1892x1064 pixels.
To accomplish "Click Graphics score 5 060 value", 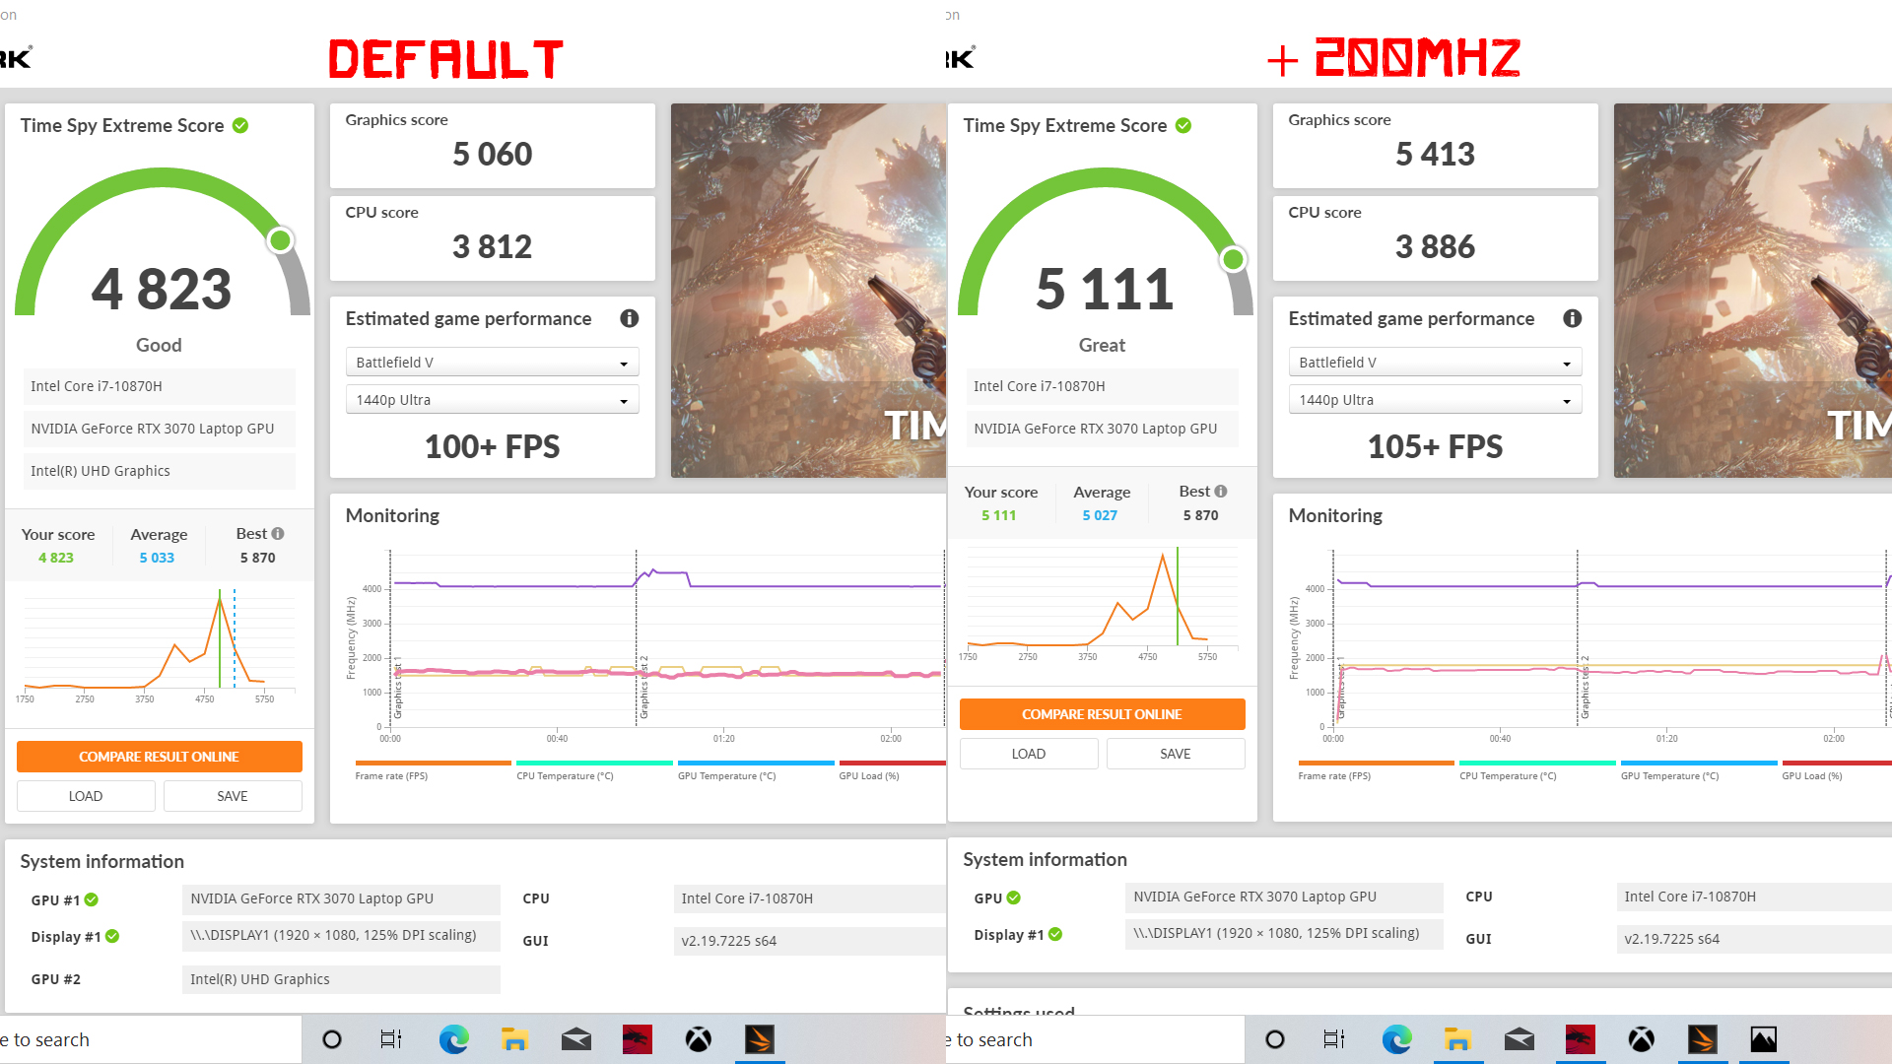I will (x=492, y=154).
